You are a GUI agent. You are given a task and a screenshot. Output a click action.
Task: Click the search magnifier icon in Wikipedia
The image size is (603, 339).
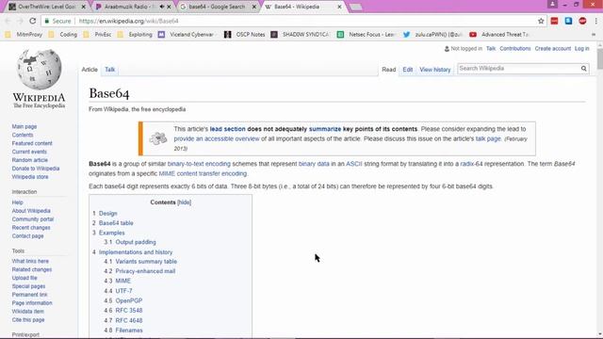click(x=584, y=69)
